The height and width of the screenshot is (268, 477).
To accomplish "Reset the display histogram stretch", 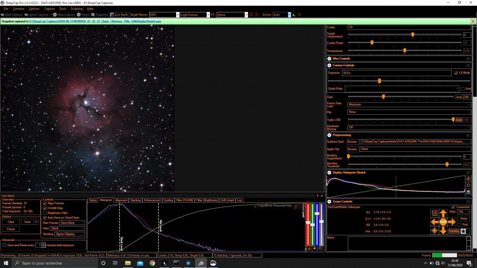I will pyautogui.click(x=468, y=185).
